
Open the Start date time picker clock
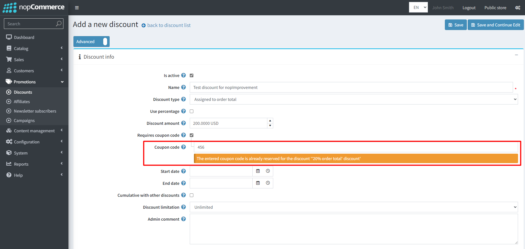pyautogui.click(x=268, y=171)
